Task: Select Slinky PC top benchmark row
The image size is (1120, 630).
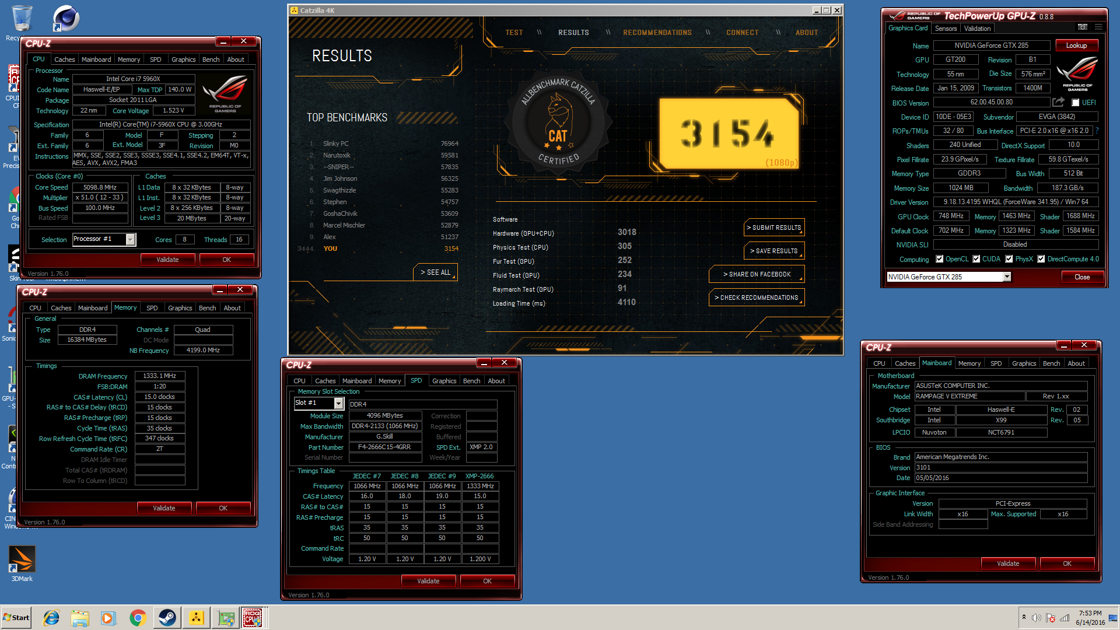Action: coord(384,143)
